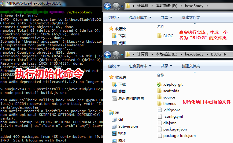Click 计算机 breadcrumb in lower BLOG Explorer window
The image size is (233, 143).
[143, 54]
